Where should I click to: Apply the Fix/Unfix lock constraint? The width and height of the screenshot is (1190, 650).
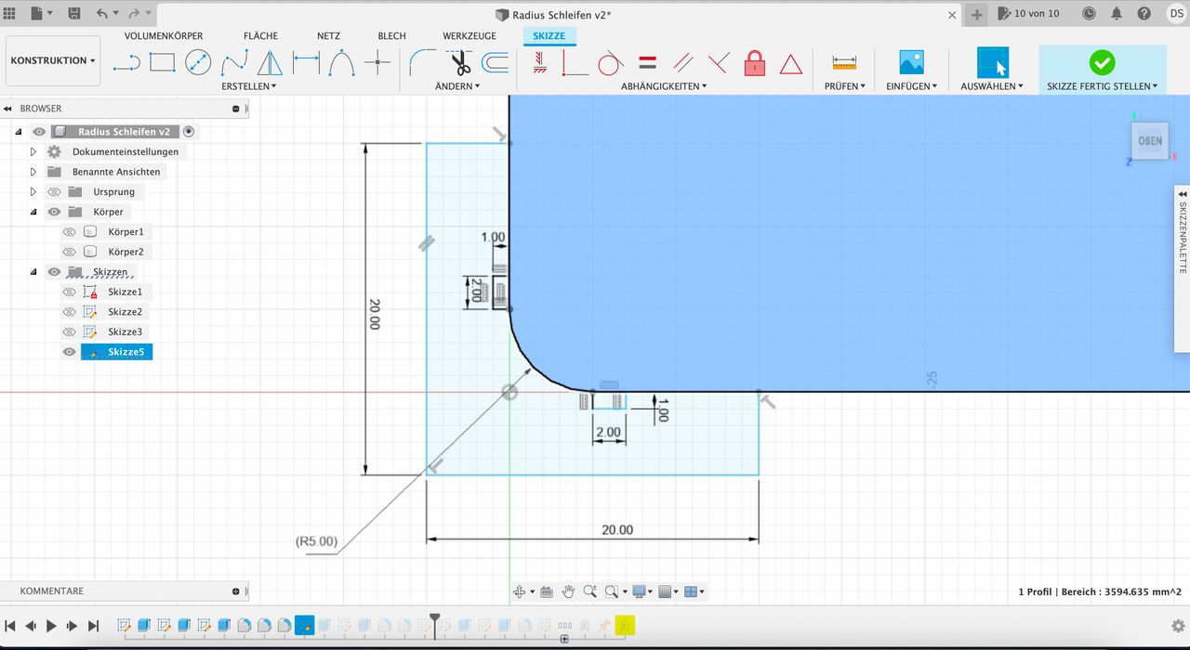coord(755,63)
